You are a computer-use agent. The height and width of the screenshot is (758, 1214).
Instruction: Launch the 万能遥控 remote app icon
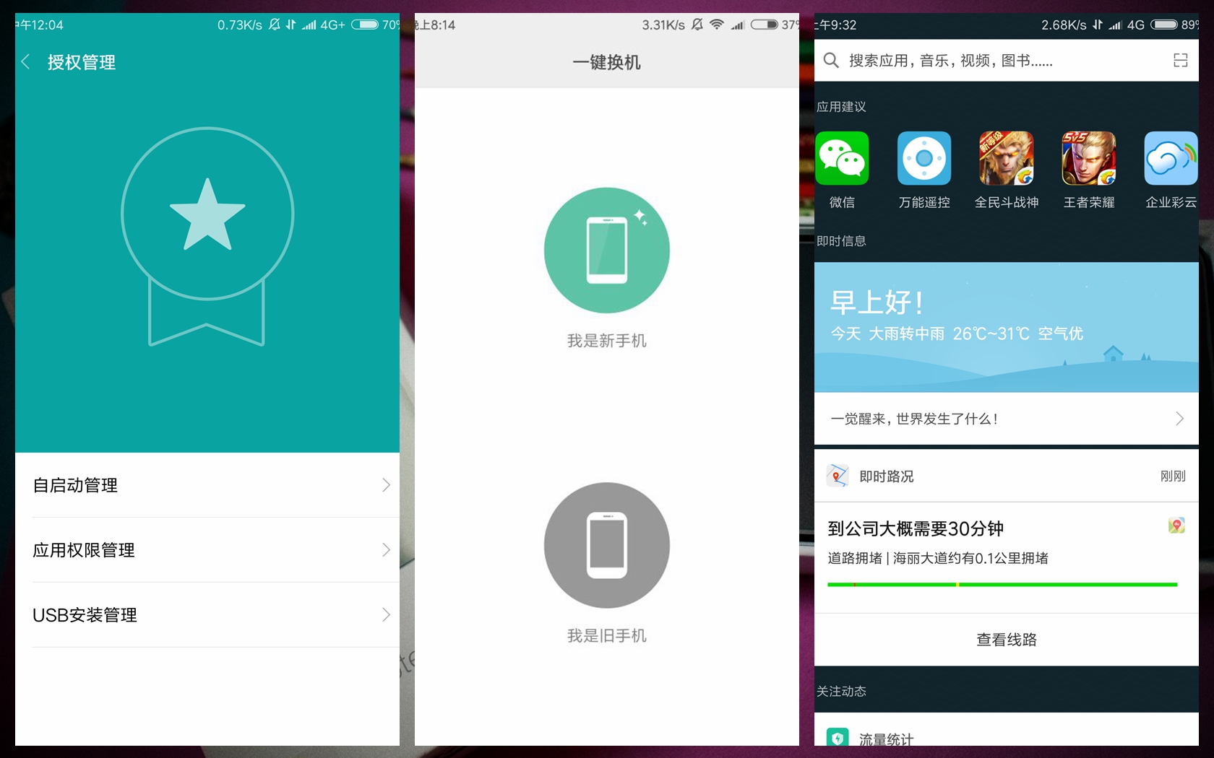[924, 158]
